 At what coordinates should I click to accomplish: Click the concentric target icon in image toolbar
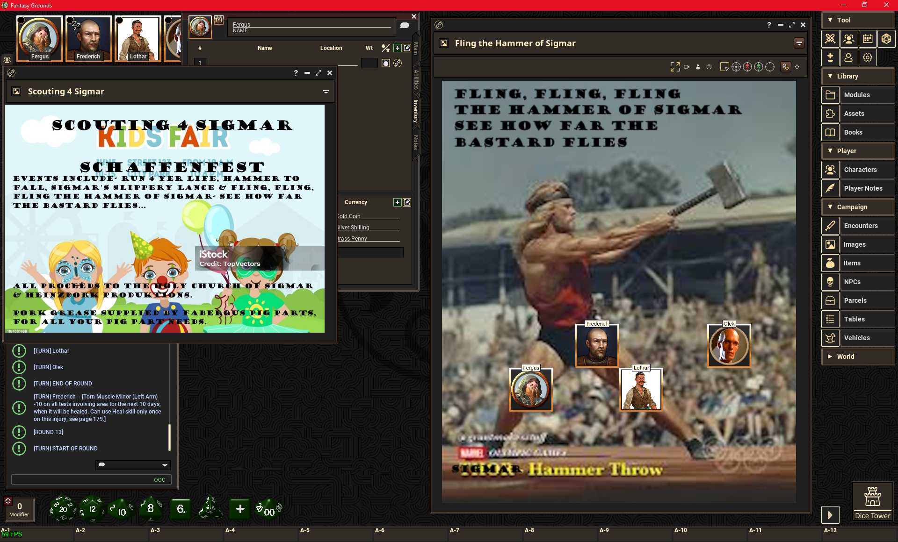point(709,67)
